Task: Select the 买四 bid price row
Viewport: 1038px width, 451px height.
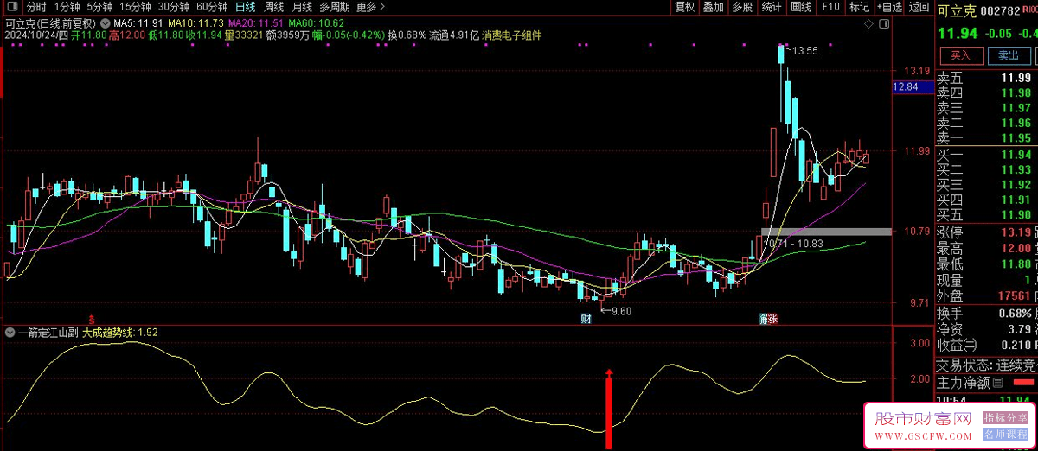Action: point(986,200)
